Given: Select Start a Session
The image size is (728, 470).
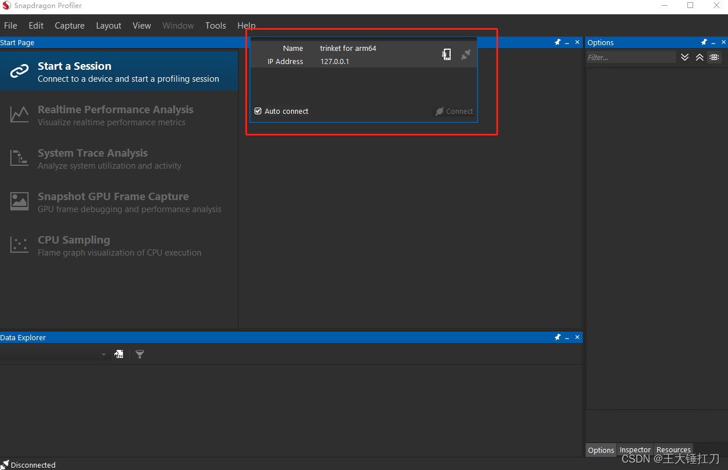Looking at the screenshot, I should coord(119,71).
